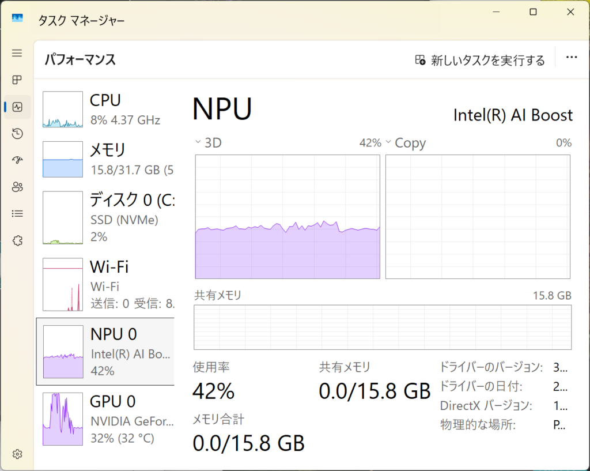The image size is (590, 471).
Task: Select the Performance page icon
Action: [17, 107]
